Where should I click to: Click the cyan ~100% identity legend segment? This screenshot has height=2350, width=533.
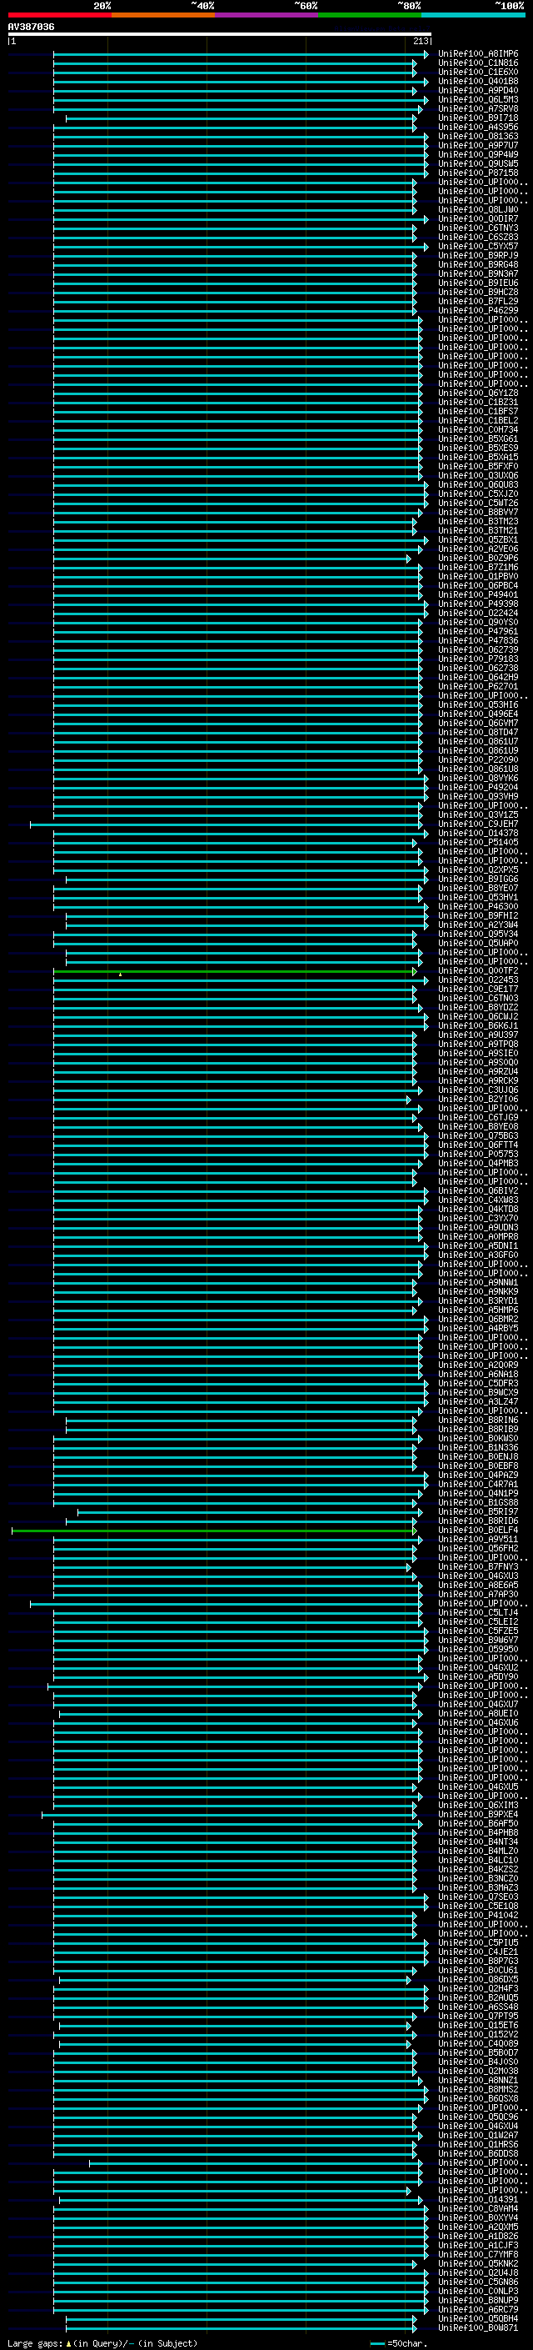(473, 15)
